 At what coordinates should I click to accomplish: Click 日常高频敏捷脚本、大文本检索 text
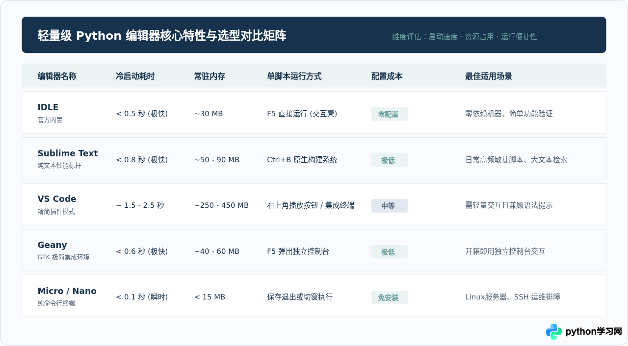pyautogui.click(x=516, y=160)
